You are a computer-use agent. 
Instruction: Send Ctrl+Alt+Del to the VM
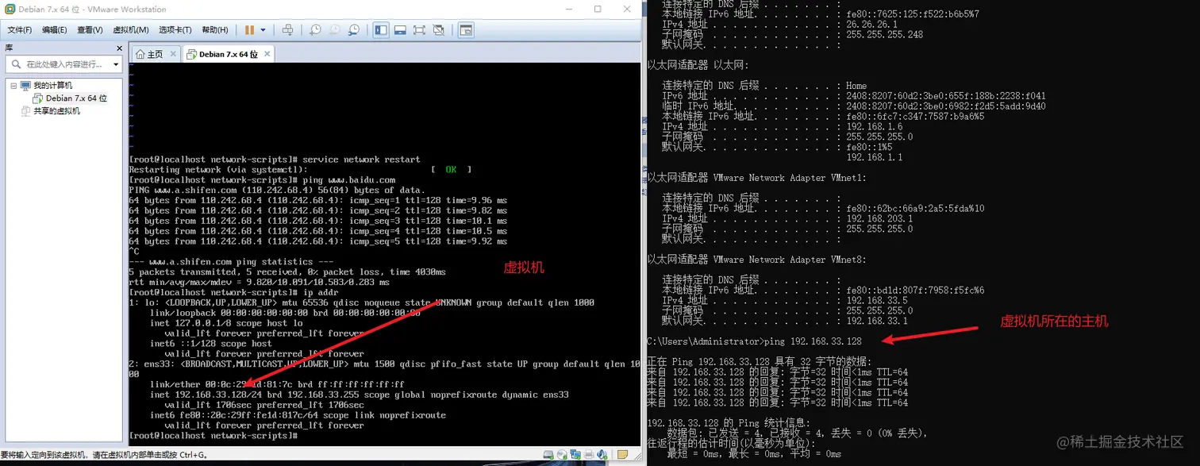pyautogui.click(x=287, y=30)
